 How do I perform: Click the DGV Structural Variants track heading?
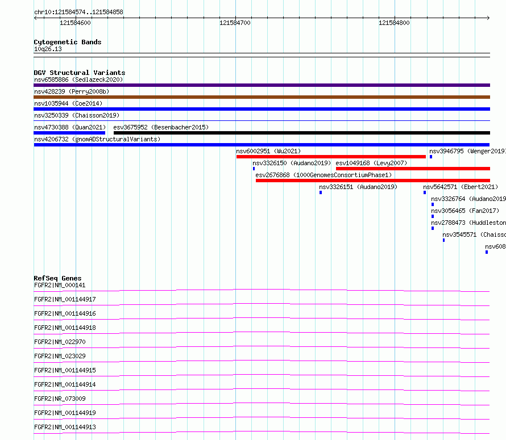tap(80, 73)
